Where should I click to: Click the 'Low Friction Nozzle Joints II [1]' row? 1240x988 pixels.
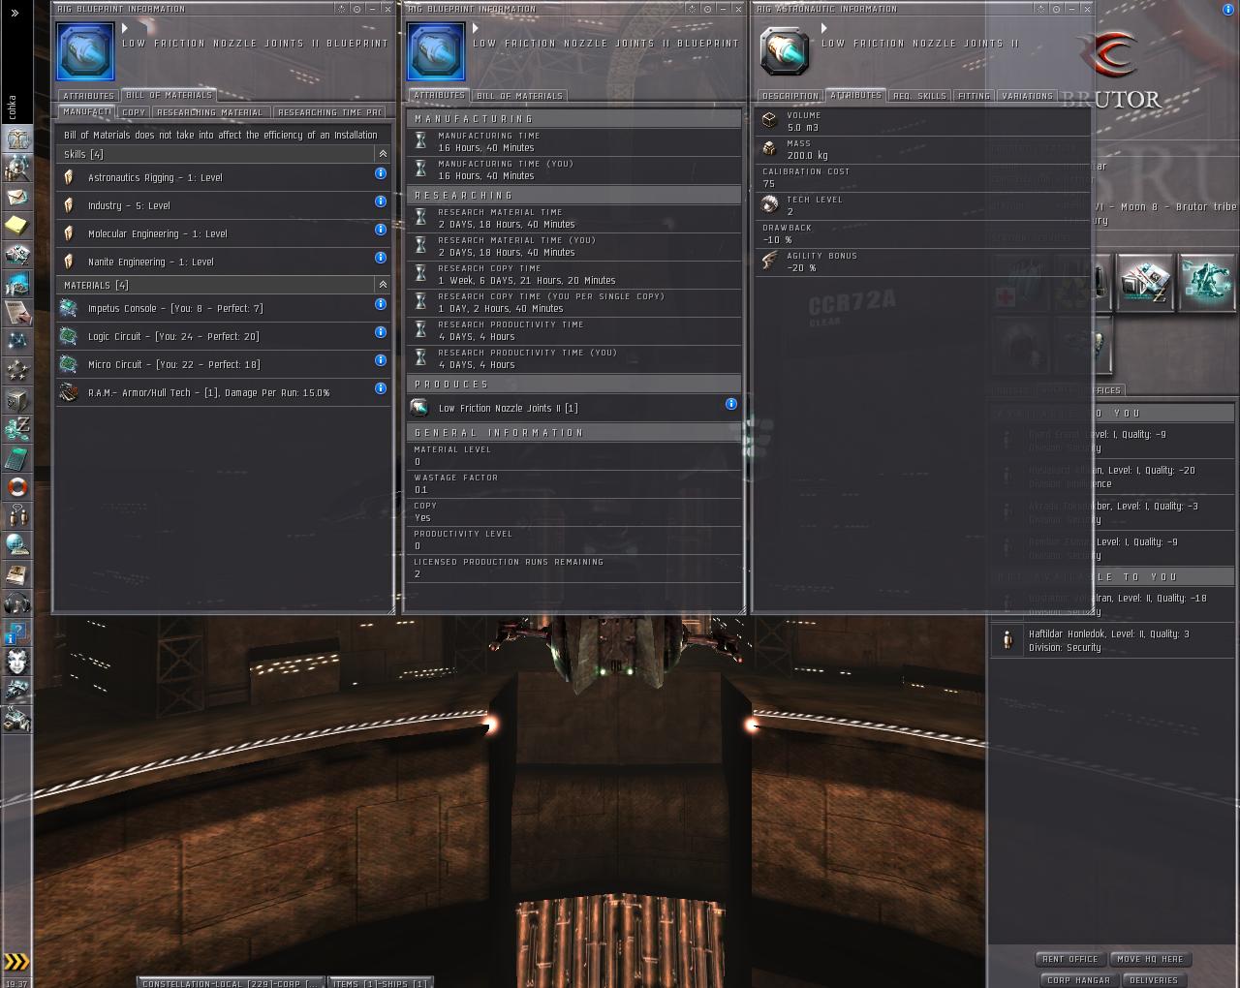click(x=573, y=408)
